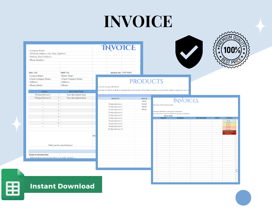272x217 pixels.
Task: Open the Paid status dropdown
Action: point(235,120)
